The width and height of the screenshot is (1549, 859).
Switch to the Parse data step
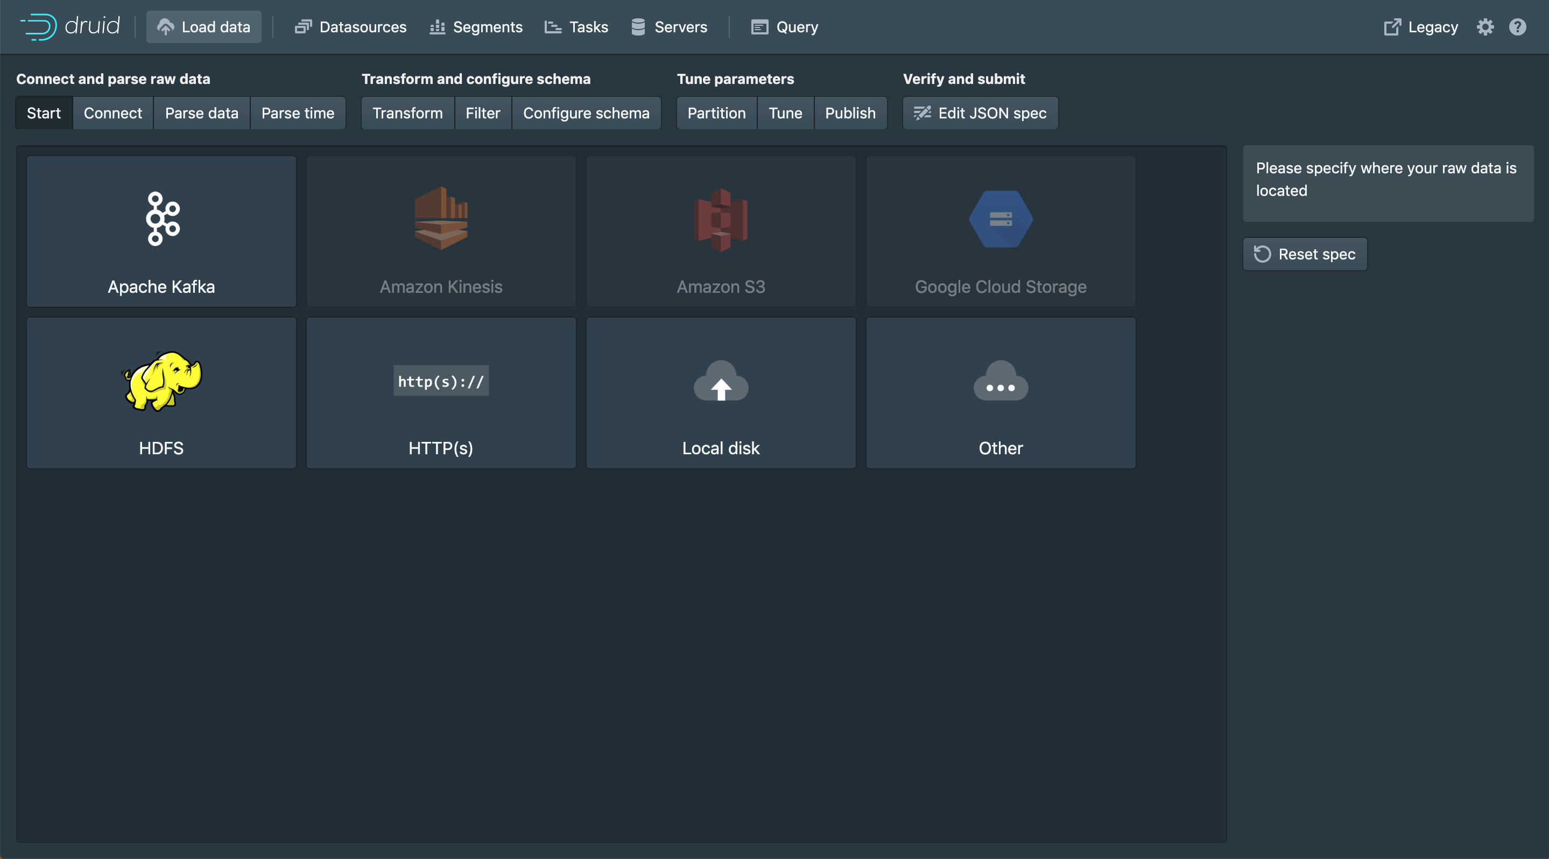[x=201, y=113]
